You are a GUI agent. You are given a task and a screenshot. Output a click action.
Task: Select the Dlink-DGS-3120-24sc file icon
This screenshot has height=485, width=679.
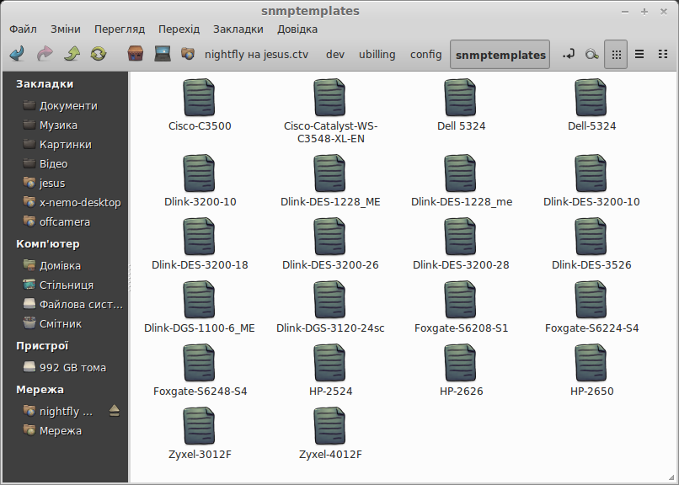(330, 300)
